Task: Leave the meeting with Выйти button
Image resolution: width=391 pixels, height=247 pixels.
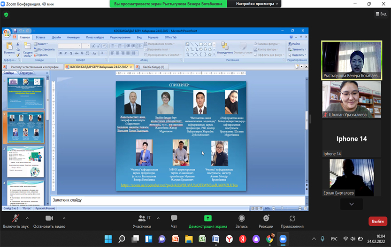Action: (x=377, y=221)
